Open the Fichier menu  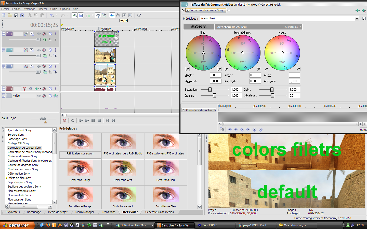[x=5, y=9]
